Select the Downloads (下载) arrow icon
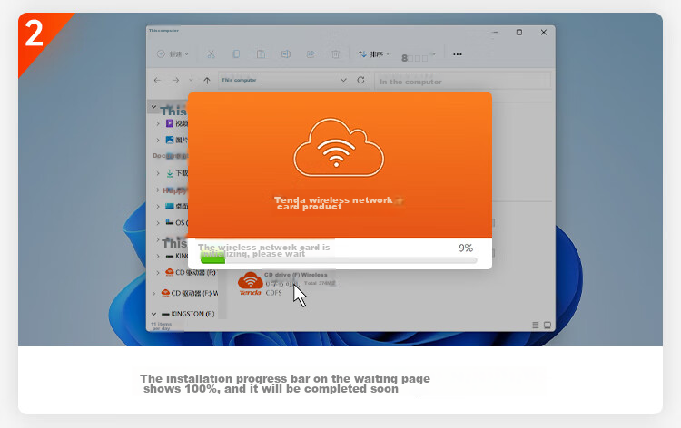This screenshot has width=681, height=428. [x=170, y=173]
